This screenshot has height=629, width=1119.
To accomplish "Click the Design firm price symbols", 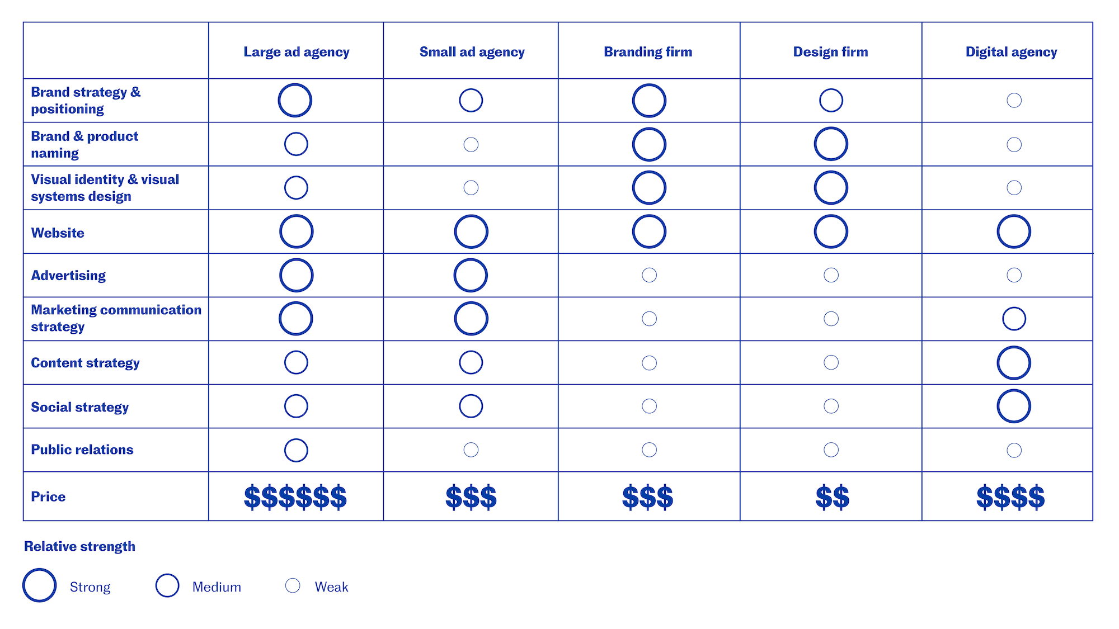I will pos(832,497).
